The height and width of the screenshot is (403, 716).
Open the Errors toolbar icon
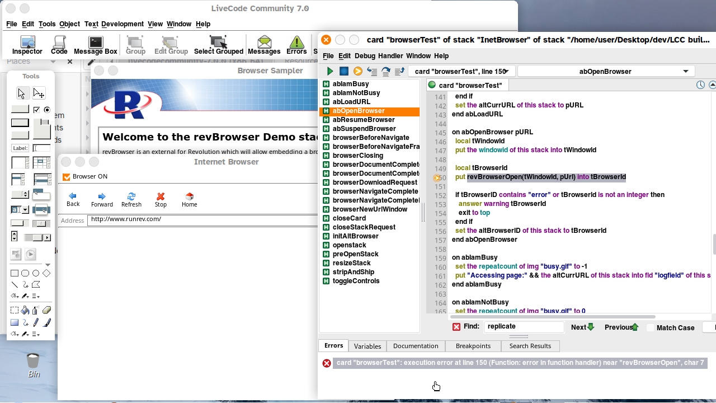point(296,45)
